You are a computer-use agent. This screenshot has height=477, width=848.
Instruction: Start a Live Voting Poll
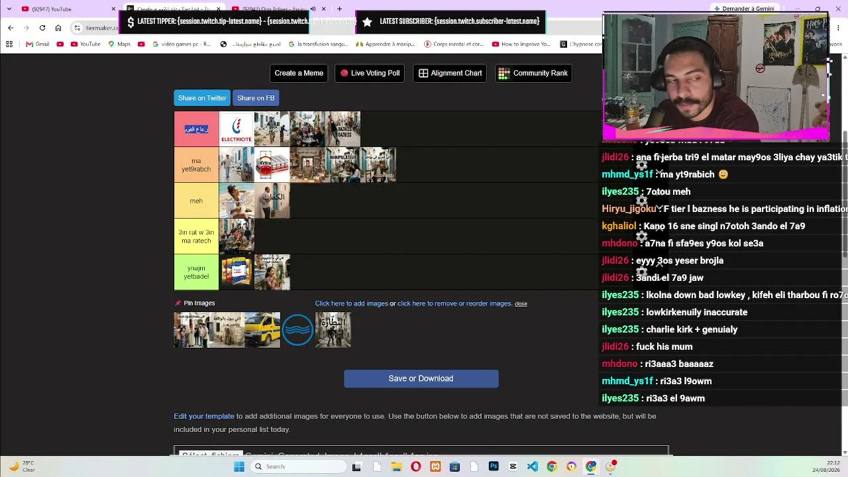click(370, 73)
